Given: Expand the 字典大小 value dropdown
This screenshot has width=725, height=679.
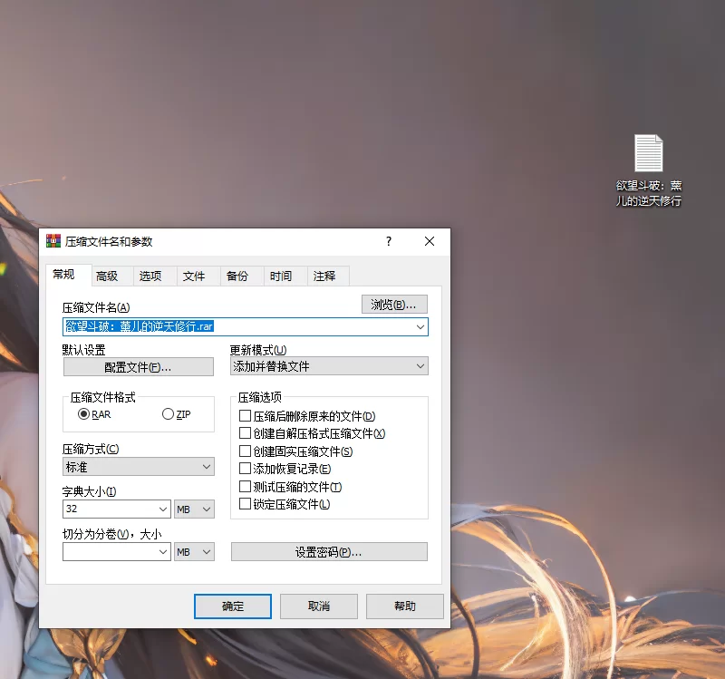Looking at the screenshot, I should (163, 509).
